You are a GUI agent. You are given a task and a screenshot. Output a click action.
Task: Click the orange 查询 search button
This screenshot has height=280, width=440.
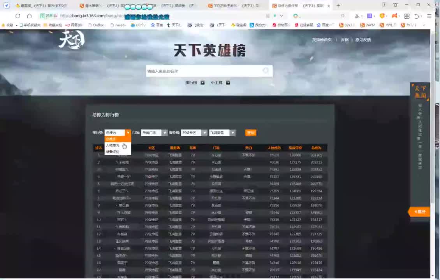tap(250, 133)
